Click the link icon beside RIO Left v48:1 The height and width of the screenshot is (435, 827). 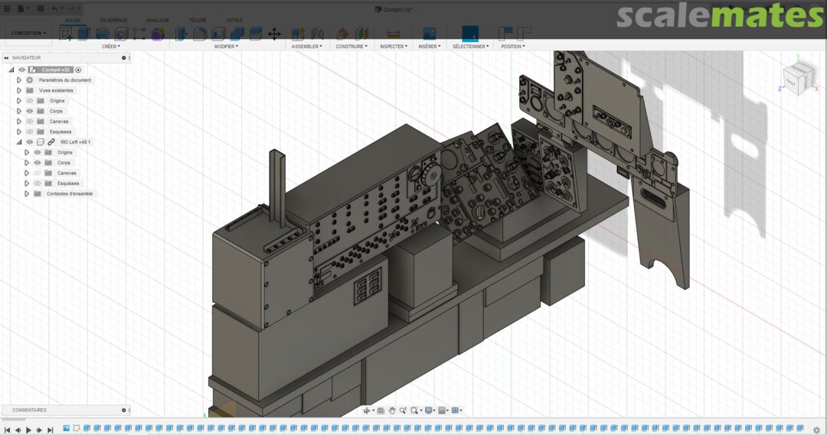[x=51, y=142]
